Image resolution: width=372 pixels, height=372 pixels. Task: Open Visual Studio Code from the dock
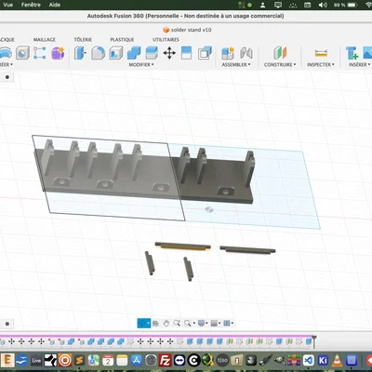tap(308, 361)
